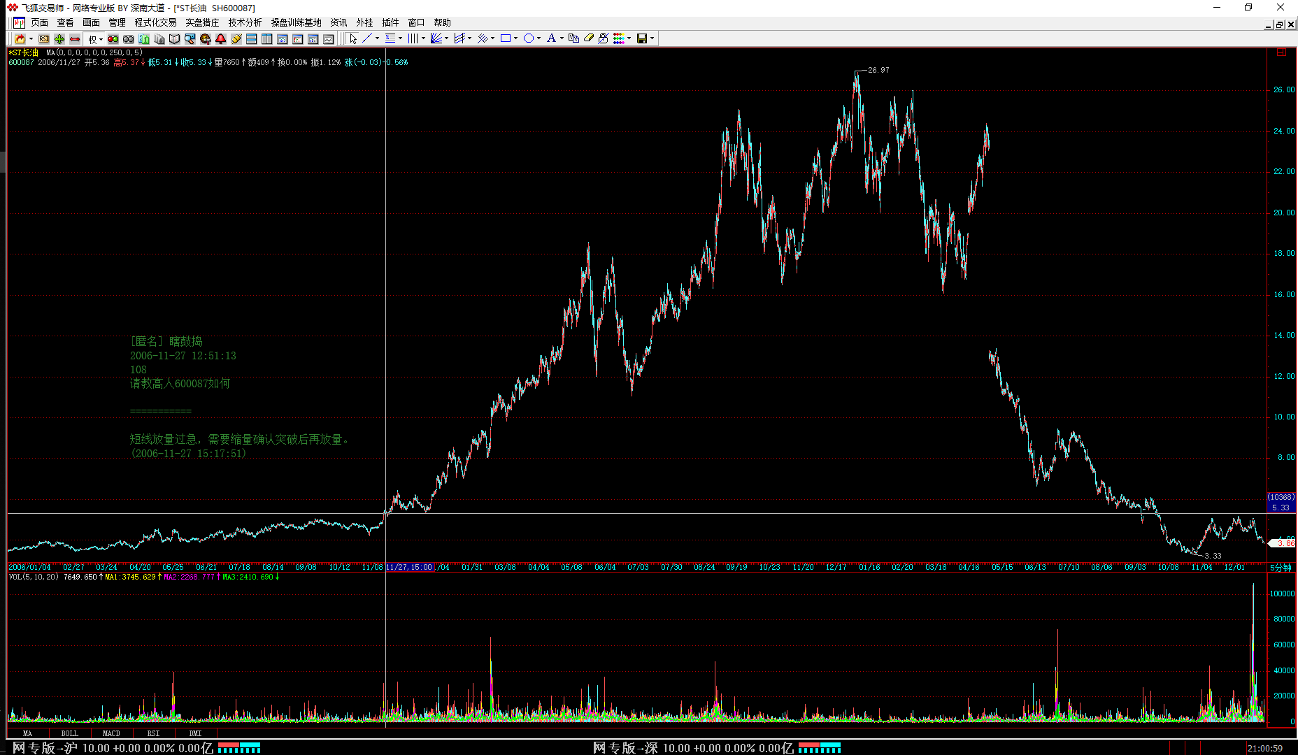
Task: Toggle the red-green lights icon
Action: point(113,39)
